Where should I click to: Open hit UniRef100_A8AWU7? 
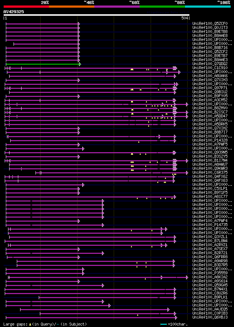coord(210,164)
